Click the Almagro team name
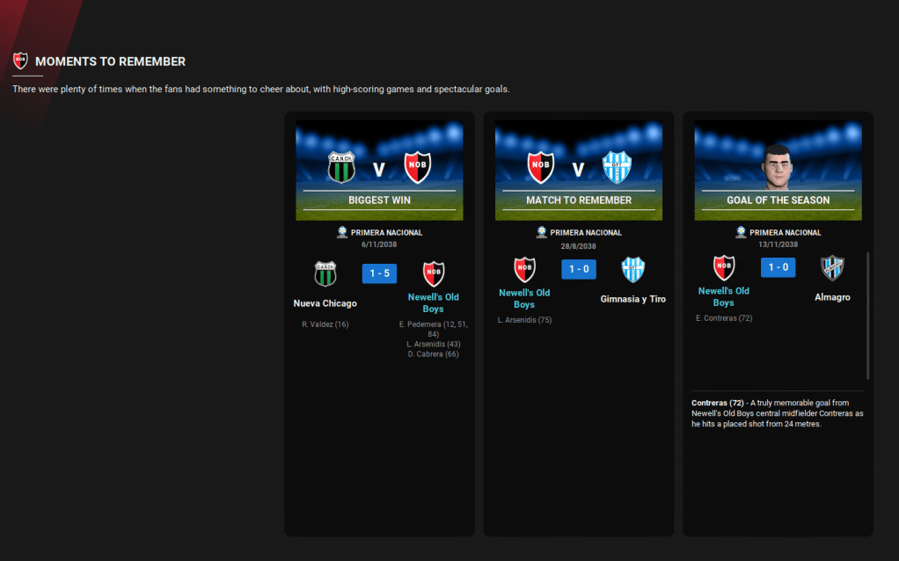The width and height of the screenshot is (899, 561). [832, 297]
